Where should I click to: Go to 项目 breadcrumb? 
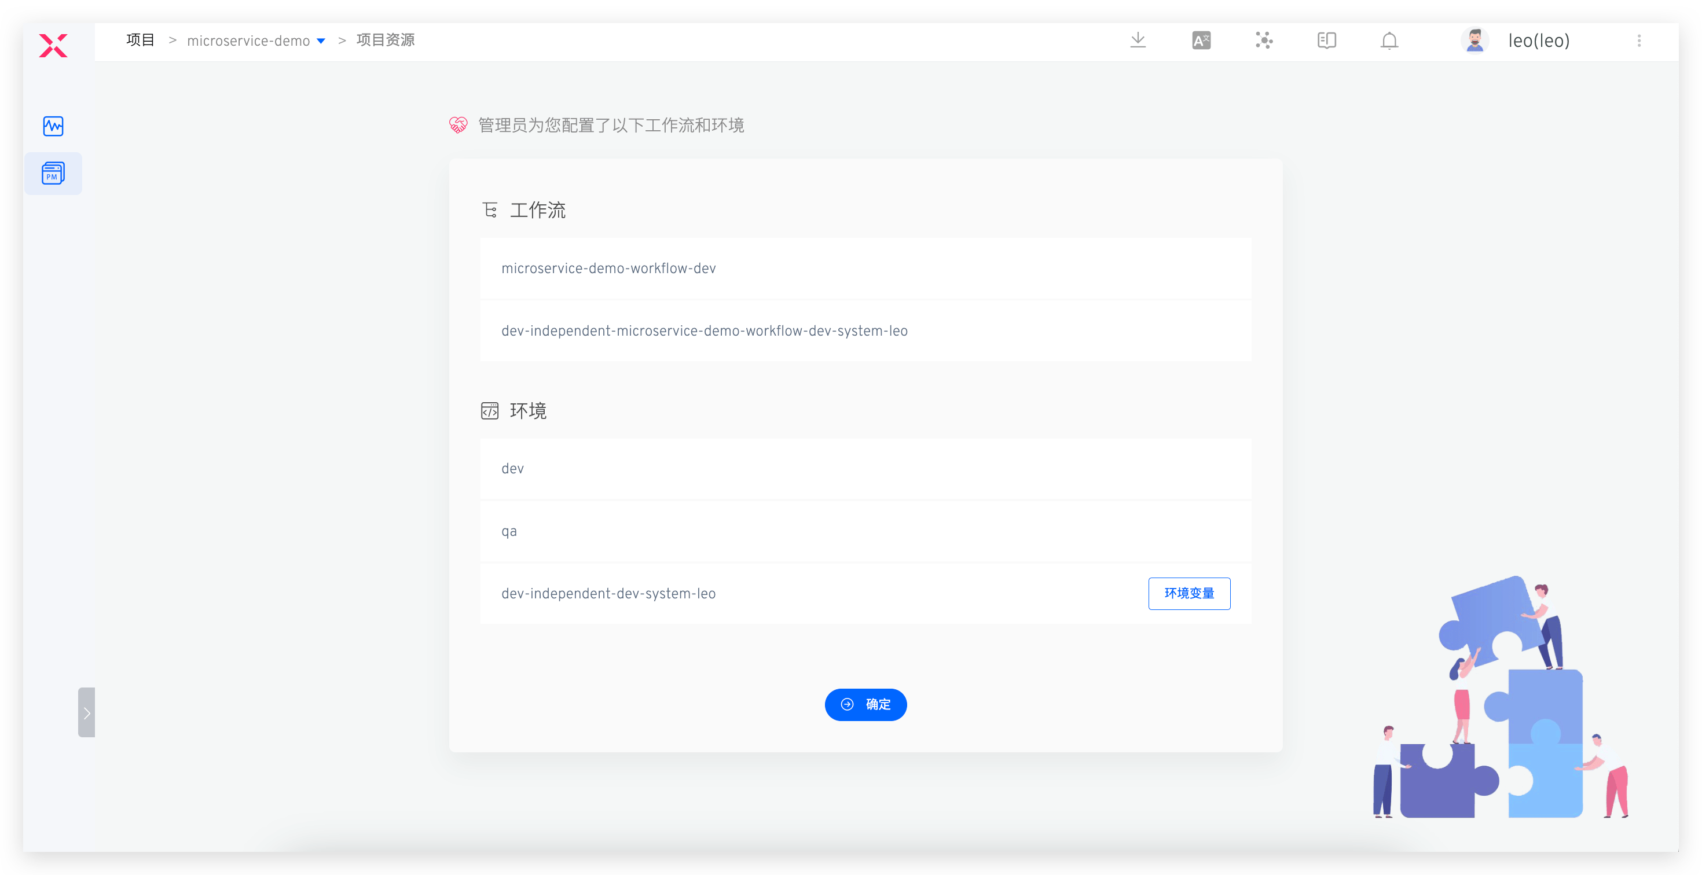pos(140,41)
